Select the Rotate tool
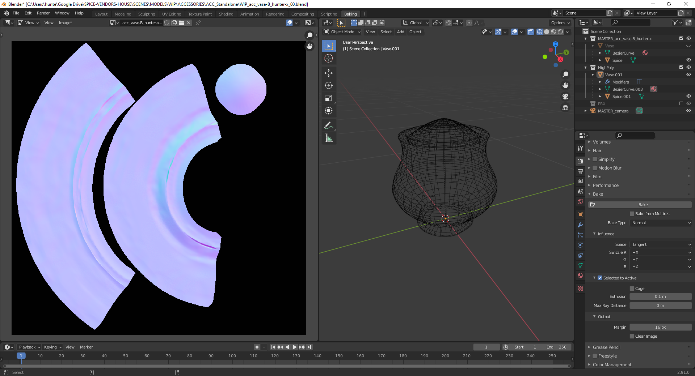 pos(329,86)
